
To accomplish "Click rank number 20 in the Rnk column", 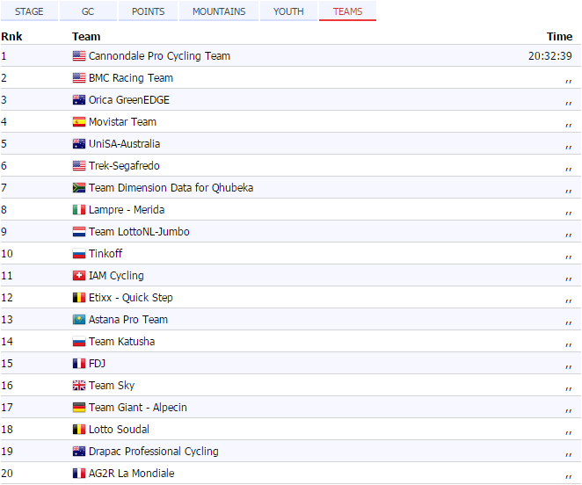I will pyautogui.click(x=7, y=473).
